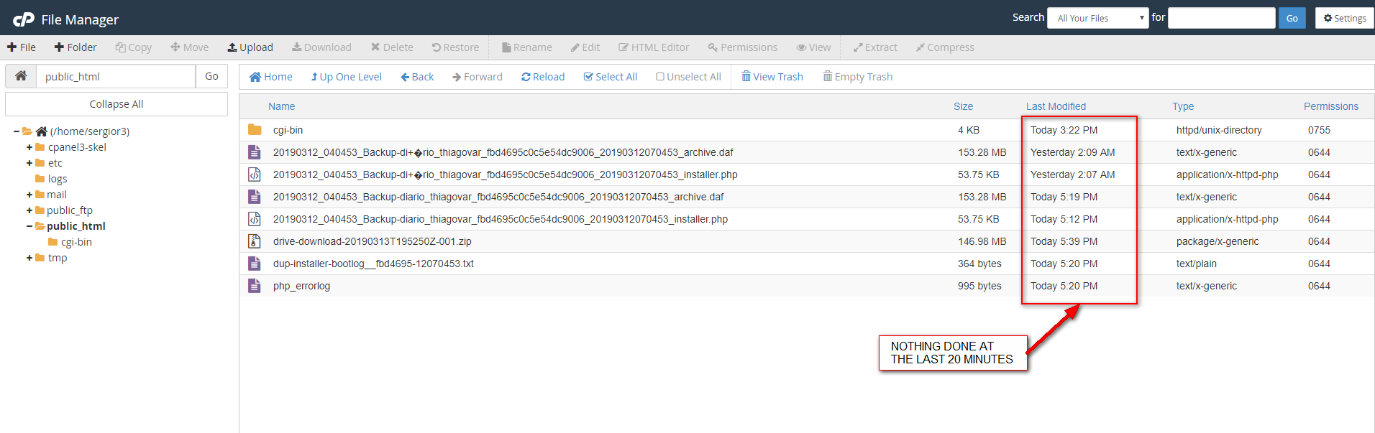
Task: Click View Trash
Action: click(x=772, y=77)
